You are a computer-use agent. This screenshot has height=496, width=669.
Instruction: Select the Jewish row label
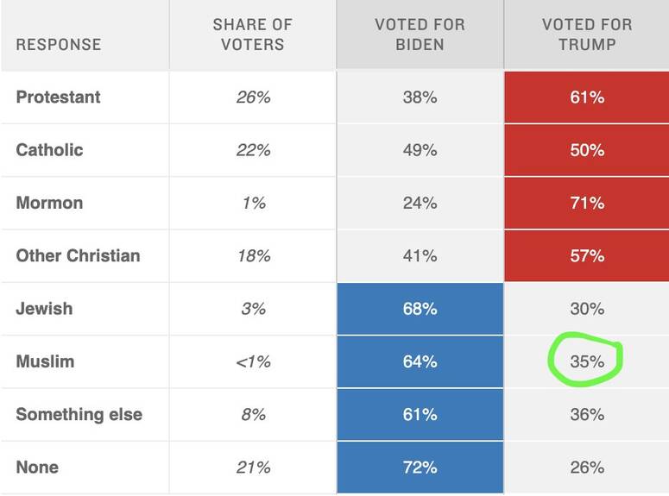tap(44, 309)
